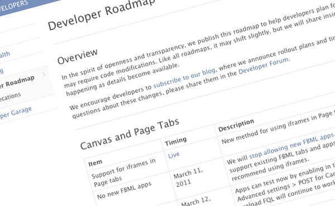Click the chevron arrow beside Developer Roadmap
Screen dimensions: 335x206
click(x=44, y=75)
